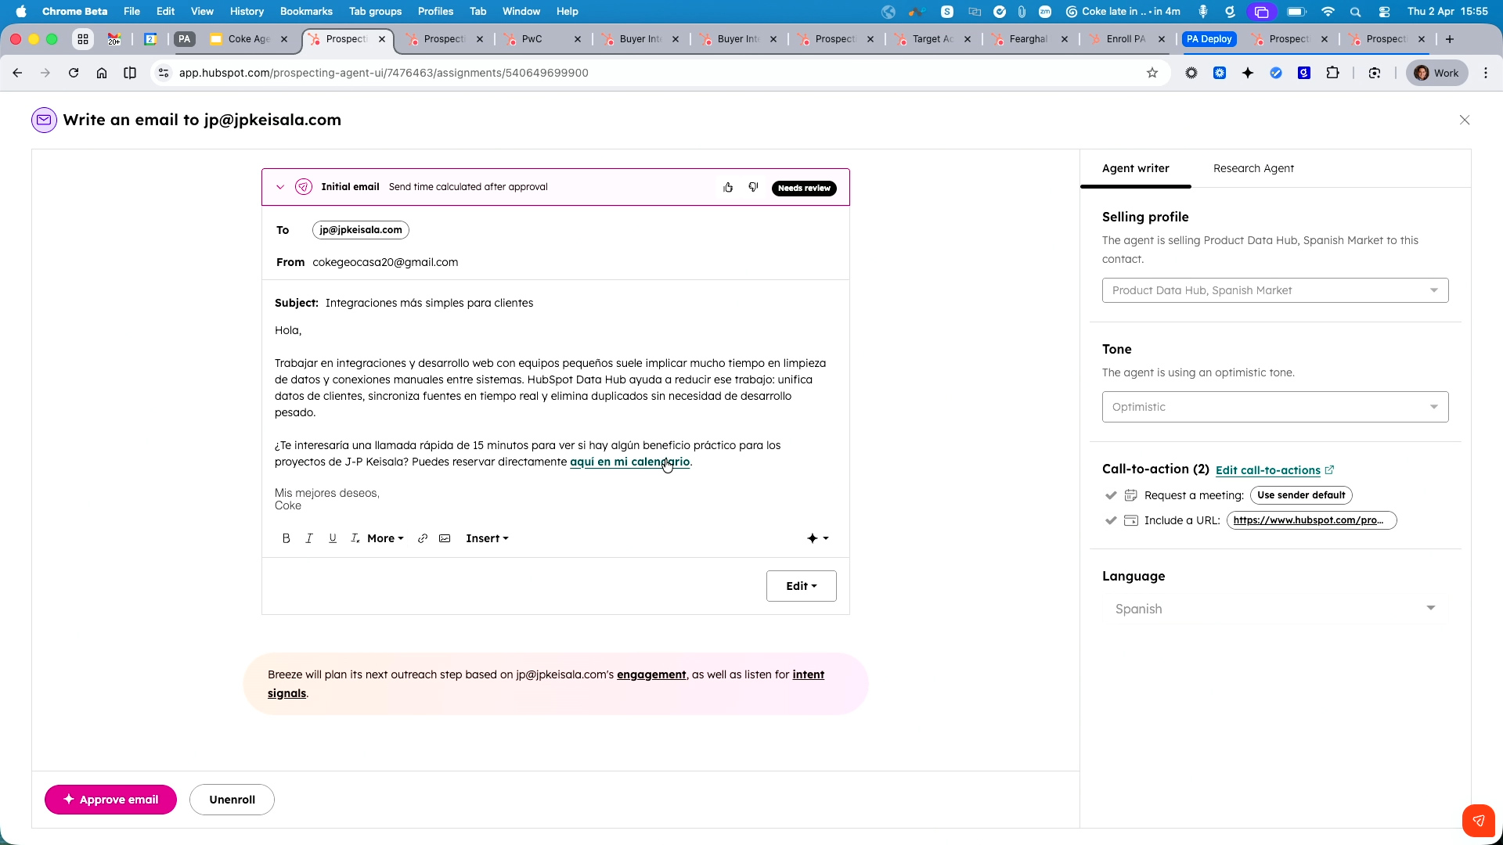Insert a hyperlink using the link icon
Screen dimensions: 1503x845
pyautogui.click(x=423, y=538)
